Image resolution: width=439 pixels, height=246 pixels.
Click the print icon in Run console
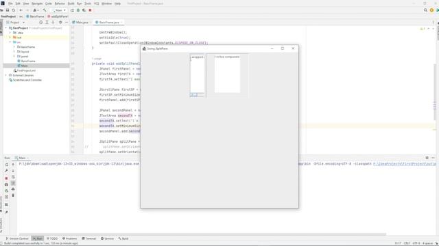[x=13, y=189]
